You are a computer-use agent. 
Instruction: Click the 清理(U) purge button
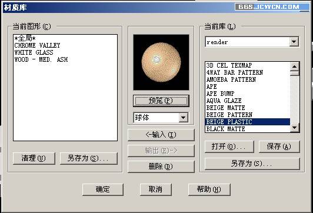pos(34,158)
